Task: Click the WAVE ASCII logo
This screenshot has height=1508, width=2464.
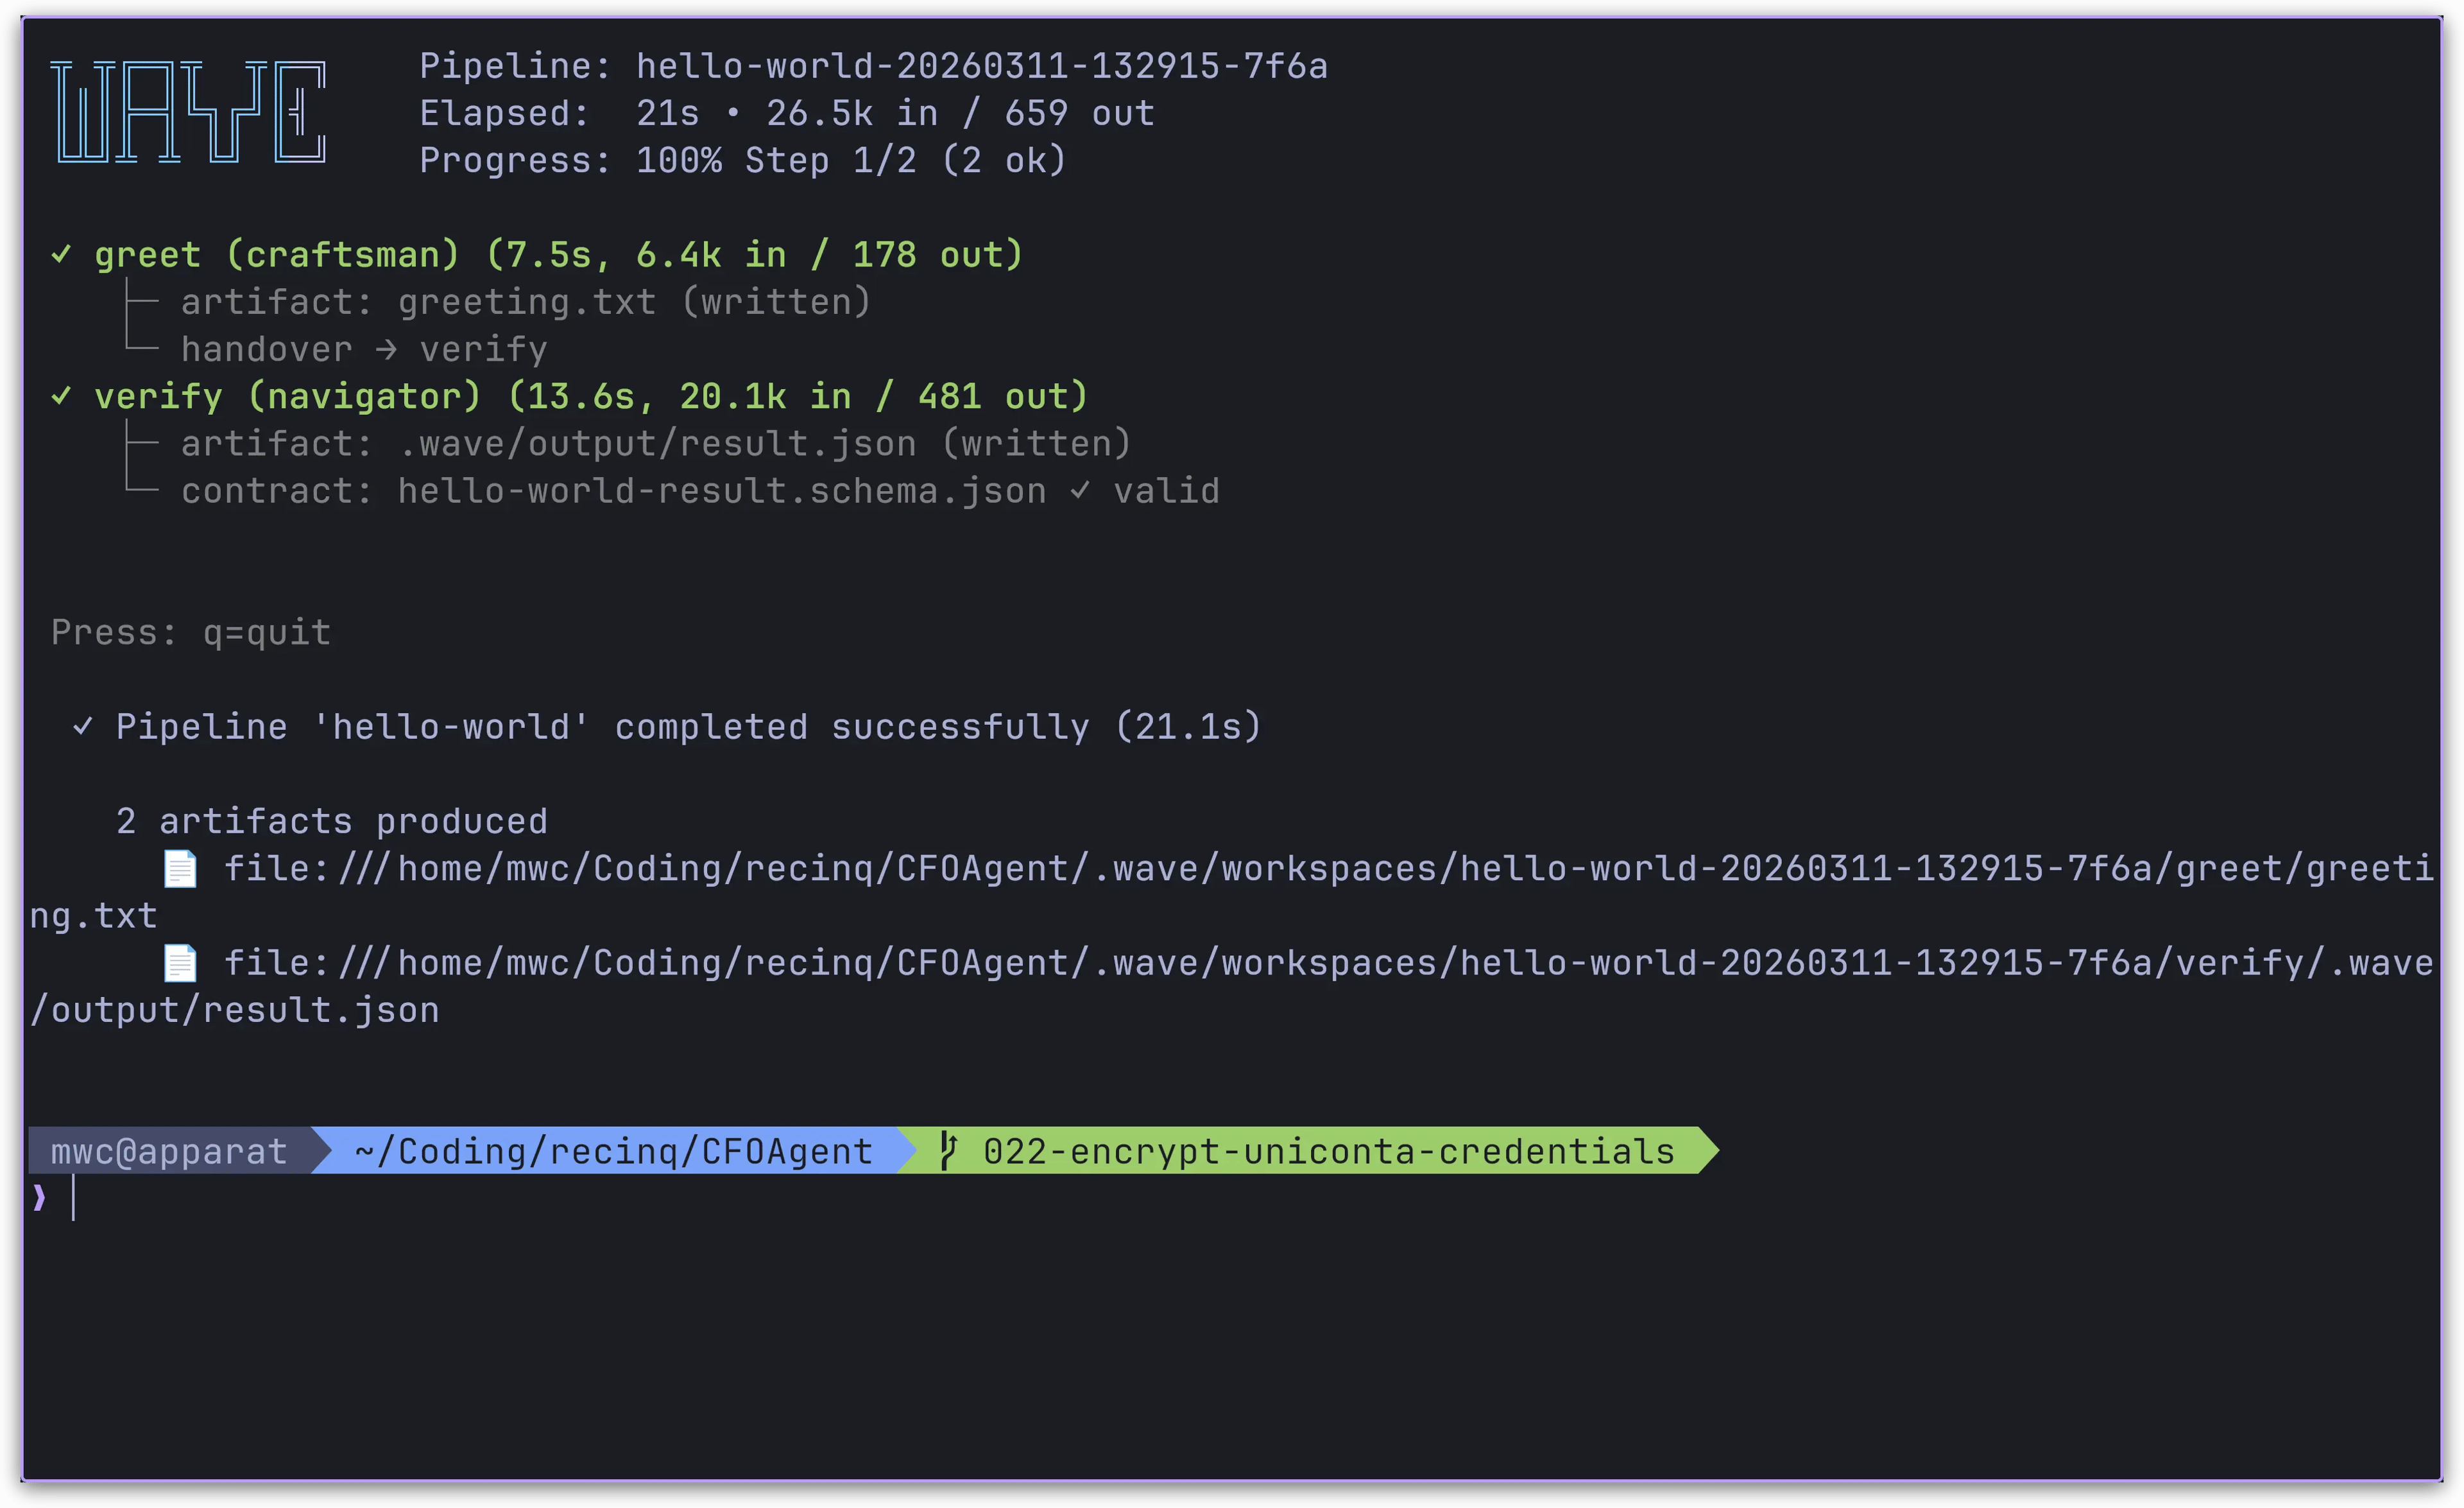Action: coord(188,112)
